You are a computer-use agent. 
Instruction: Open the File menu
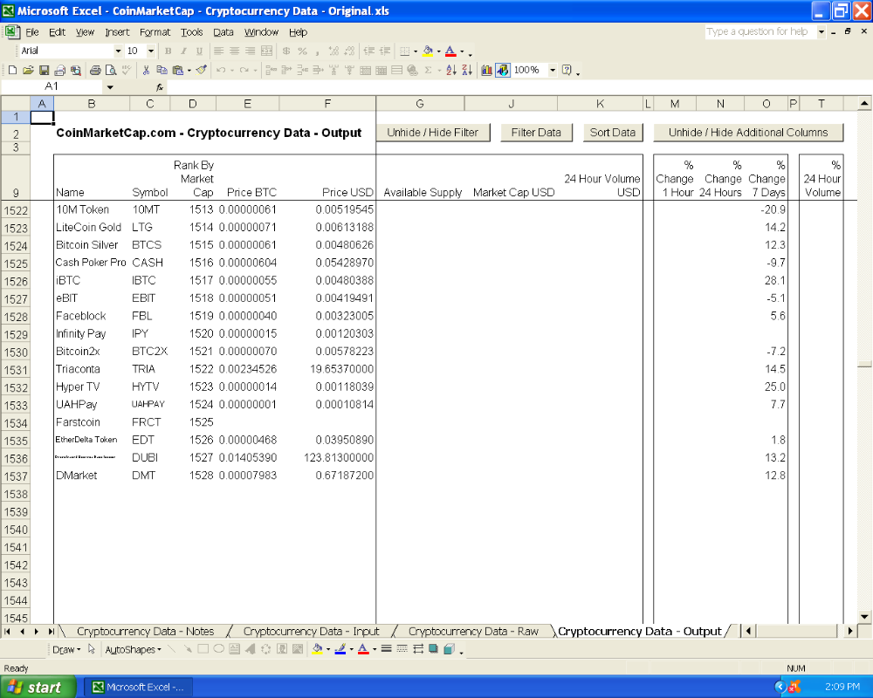tap(31, 32)
